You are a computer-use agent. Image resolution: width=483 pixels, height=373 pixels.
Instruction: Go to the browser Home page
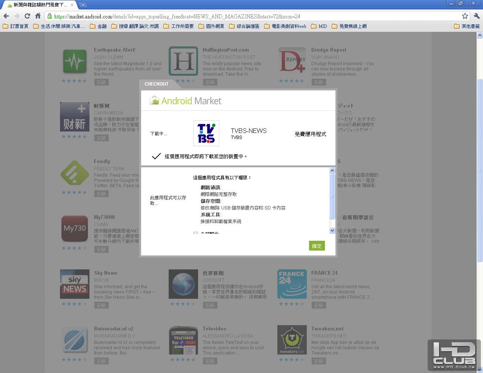(x=38, y=16)
